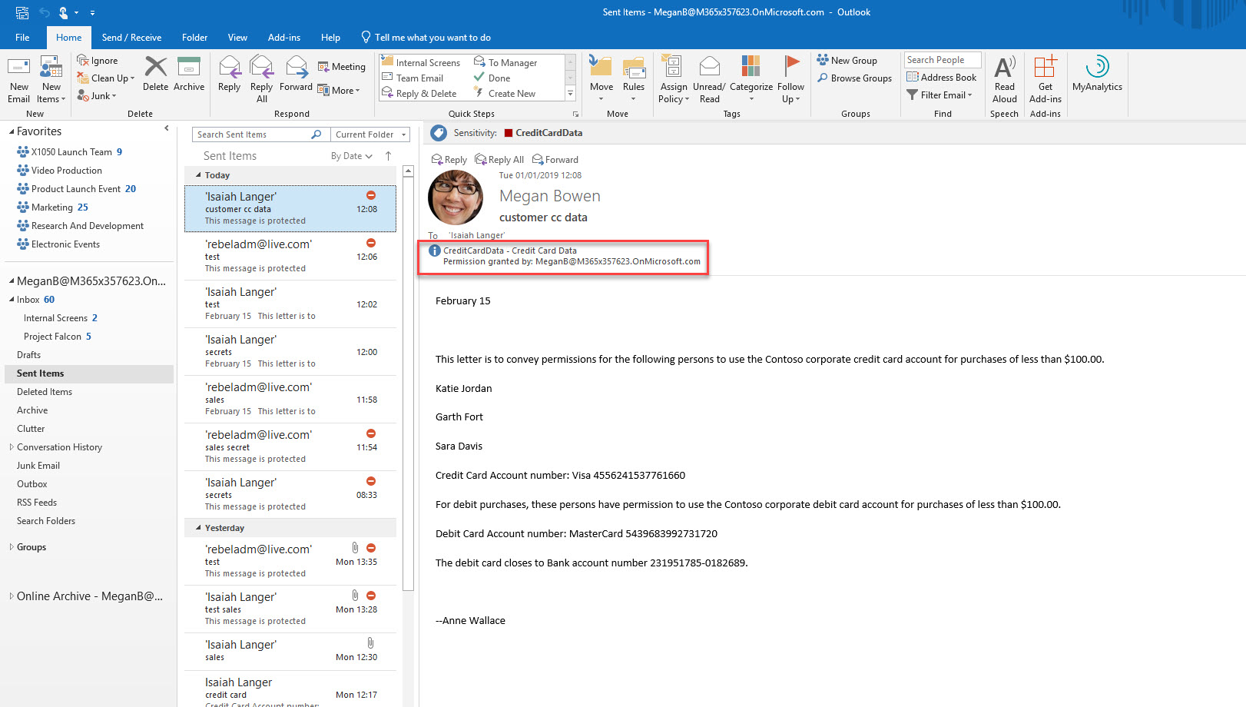Toggle Unread/Read status
The height and width of the screenshot is (707, 1246).
coord(709,79)
